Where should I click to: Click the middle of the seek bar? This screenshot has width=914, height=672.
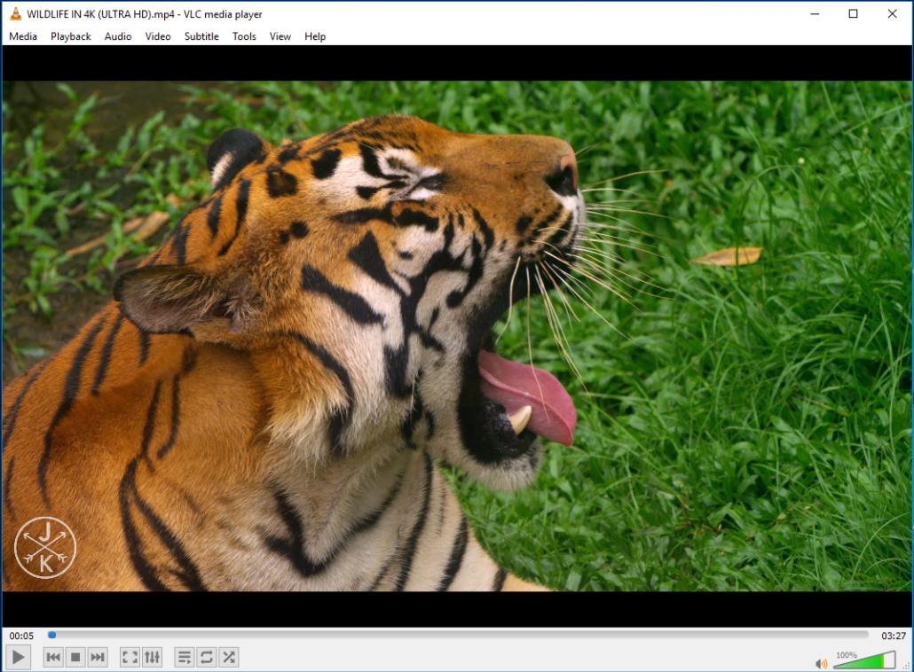pos(458,635)
